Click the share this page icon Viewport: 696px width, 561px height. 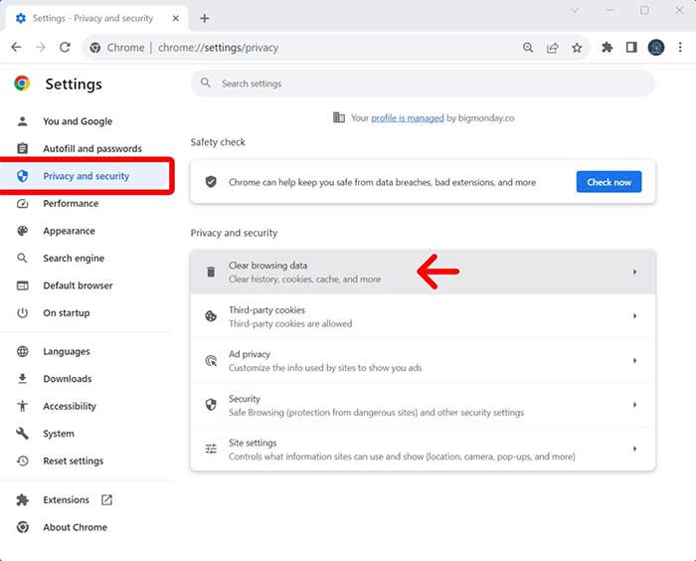[553, 47]
